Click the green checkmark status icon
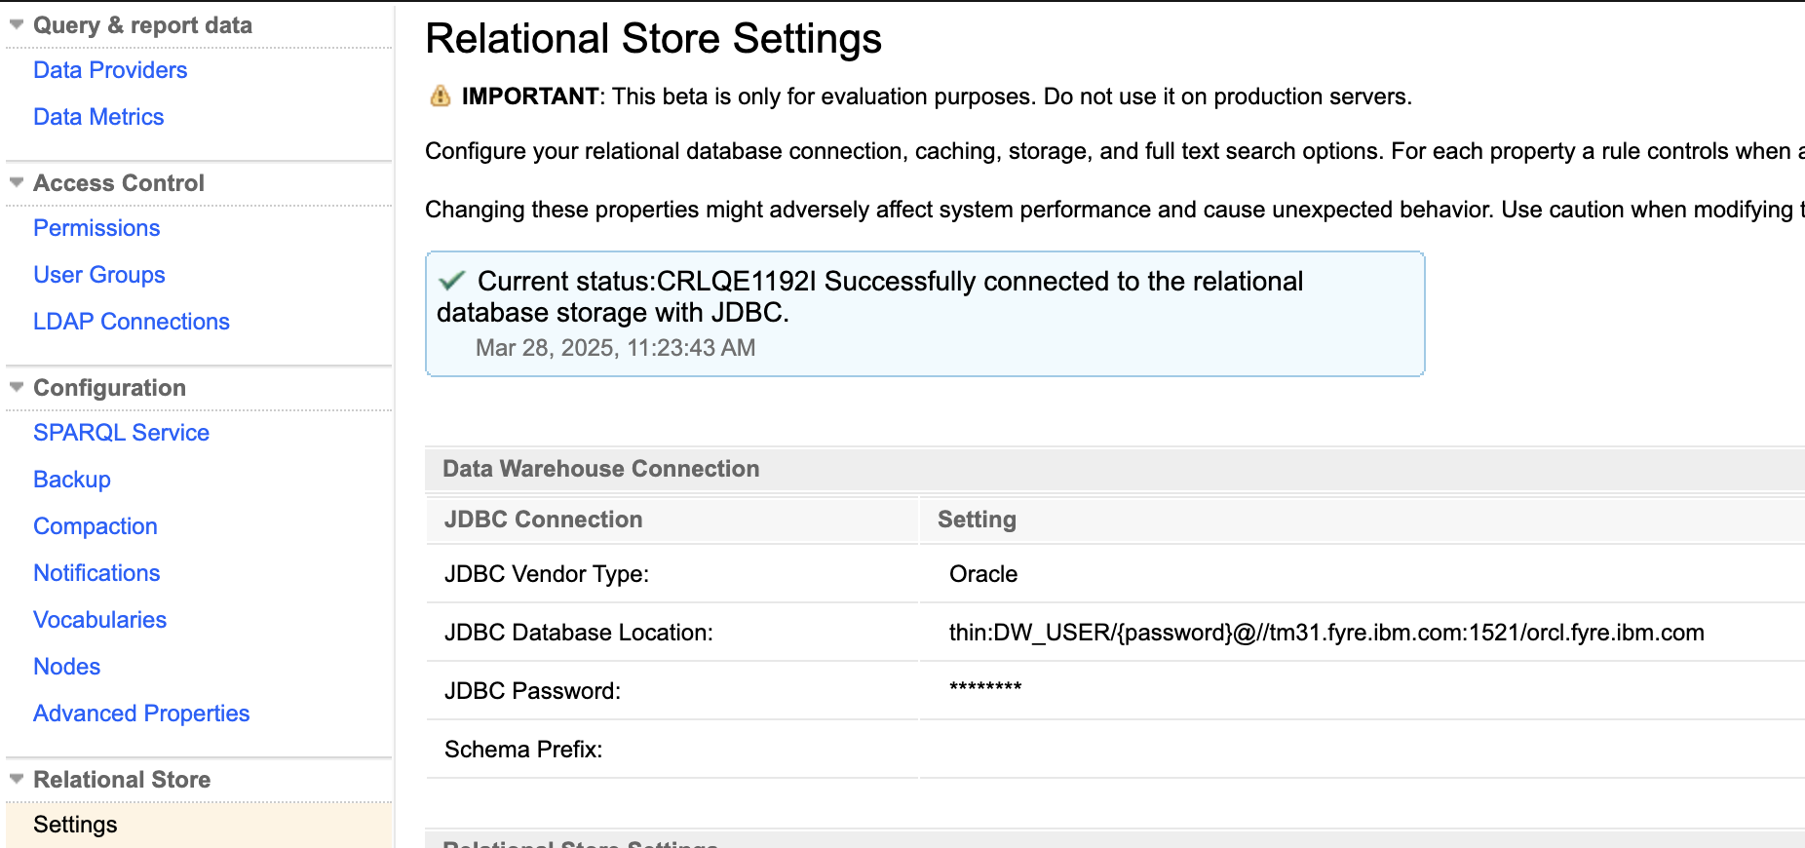 tap(451, 282)
